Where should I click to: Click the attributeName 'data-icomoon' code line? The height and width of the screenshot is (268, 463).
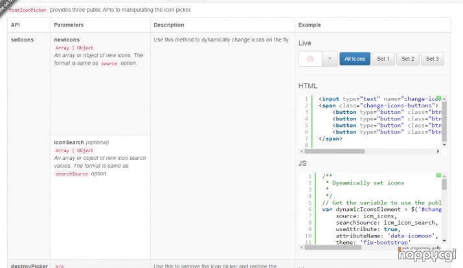pos(387,236)
